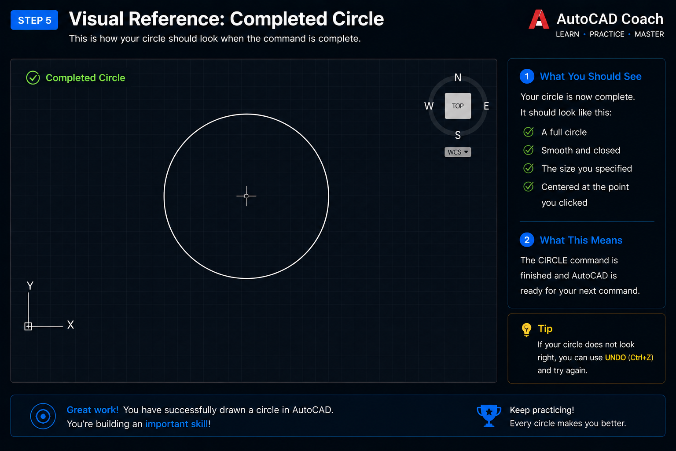
Task: Click the blue trophy icon
Action: click(x=489, y=416)
